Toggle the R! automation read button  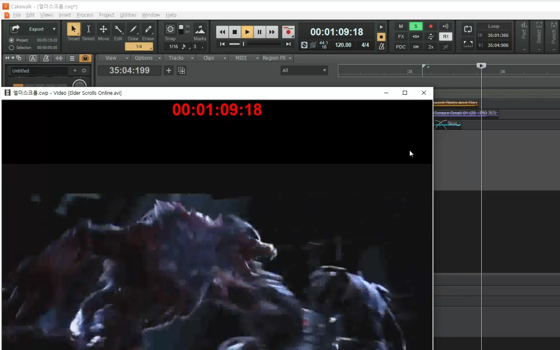click(x=445, y=36)
